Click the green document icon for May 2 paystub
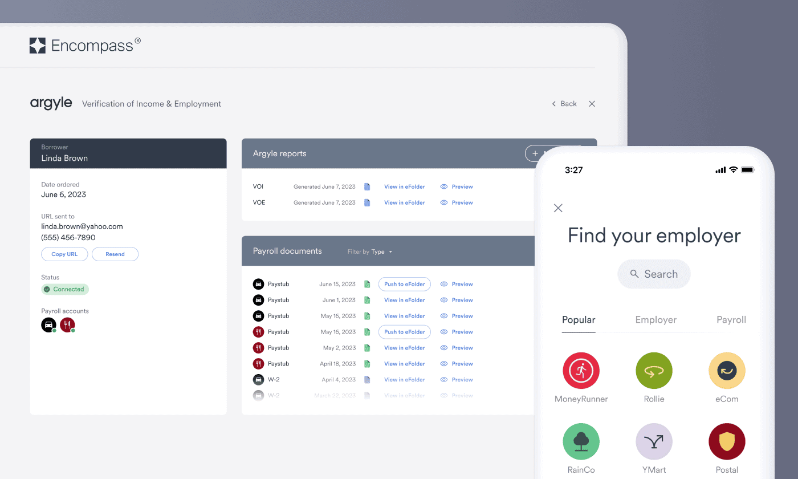Screen dimensions: 798x479 [x=367, y=348]
